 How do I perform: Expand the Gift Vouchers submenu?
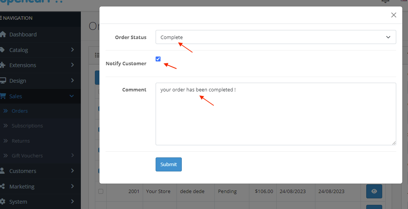click(72, 156)
